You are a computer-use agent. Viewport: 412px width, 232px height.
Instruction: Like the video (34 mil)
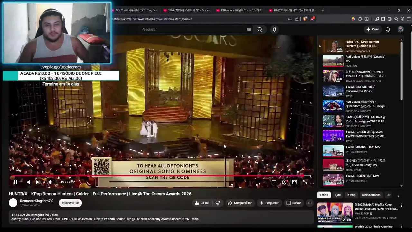tap(202, 203)
